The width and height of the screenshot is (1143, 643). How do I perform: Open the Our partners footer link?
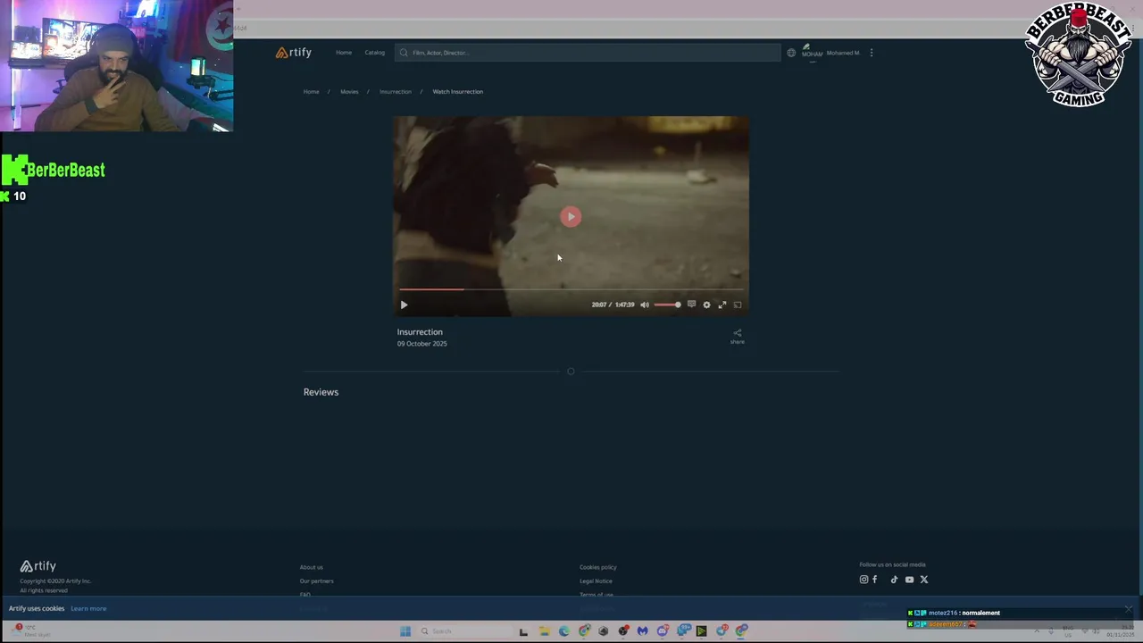click(317, 581)
